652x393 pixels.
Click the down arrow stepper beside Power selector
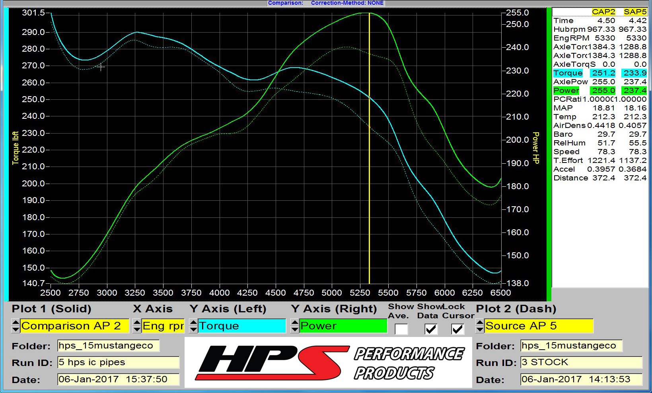click(295, 329)
